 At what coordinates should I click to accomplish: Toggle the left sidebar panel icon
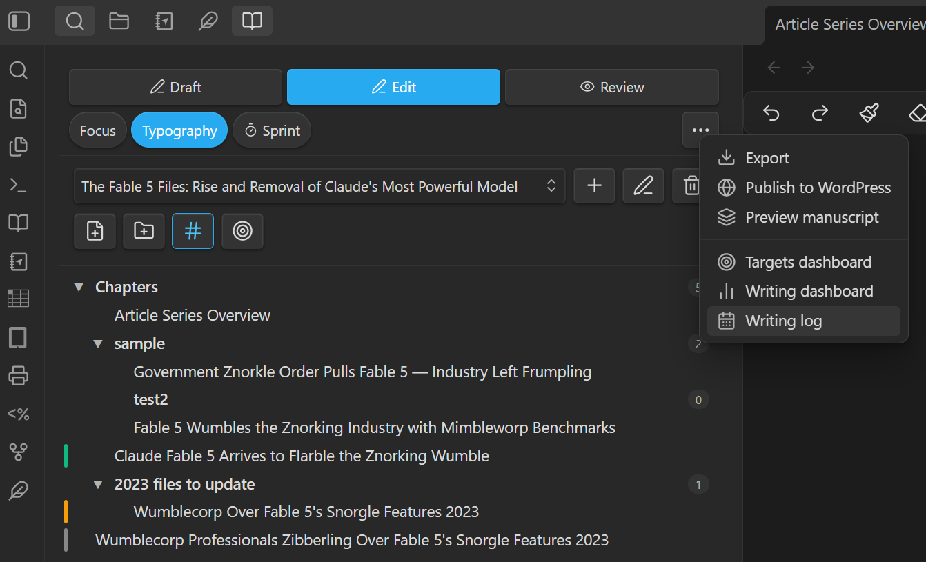pyautogui.click(x=19, y=21)
